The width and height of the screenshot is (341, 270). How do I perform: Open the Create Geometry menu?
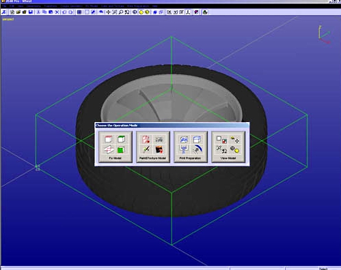click(x=71, y=6)
